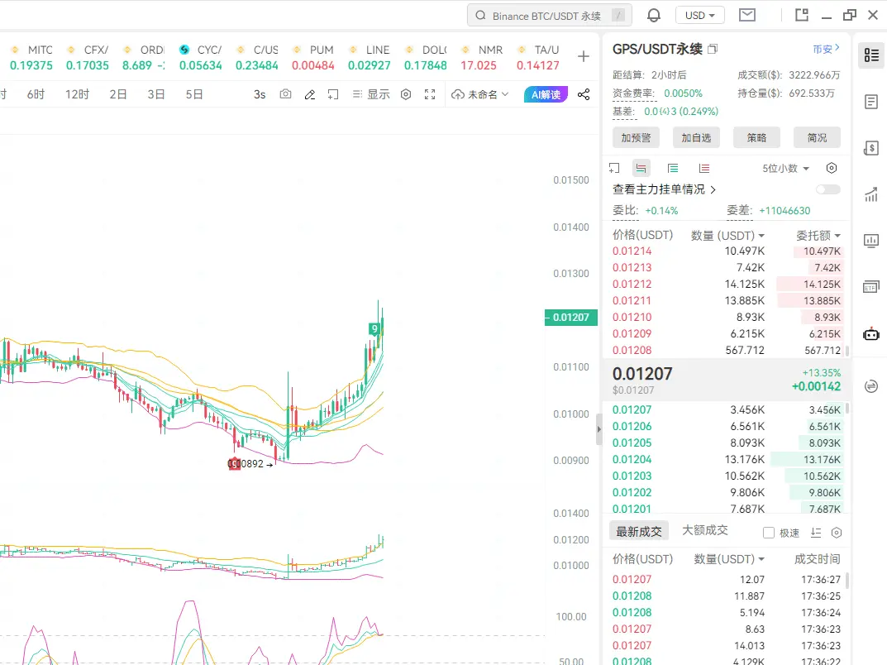Open trade list filter icon next to 极速
Viewport: 887px width, 665px height.
[816, 533]
